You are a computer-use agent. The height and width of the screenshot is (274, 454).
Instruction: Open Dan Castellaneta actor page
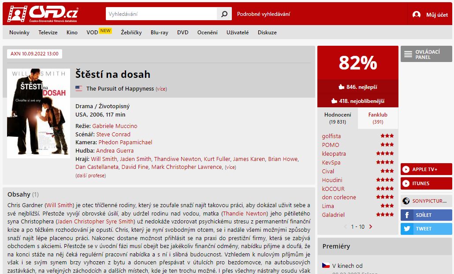(x=97, y=167)
